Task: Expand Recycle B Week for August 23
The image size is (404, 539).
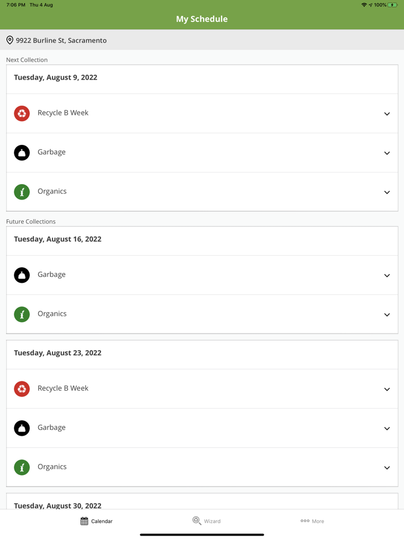Action: [387, 389]
